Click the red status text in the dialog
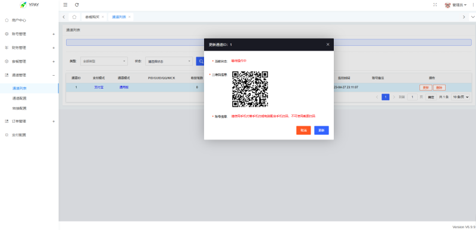This screenshot has width=476, height=230. [x=239, y=61]
